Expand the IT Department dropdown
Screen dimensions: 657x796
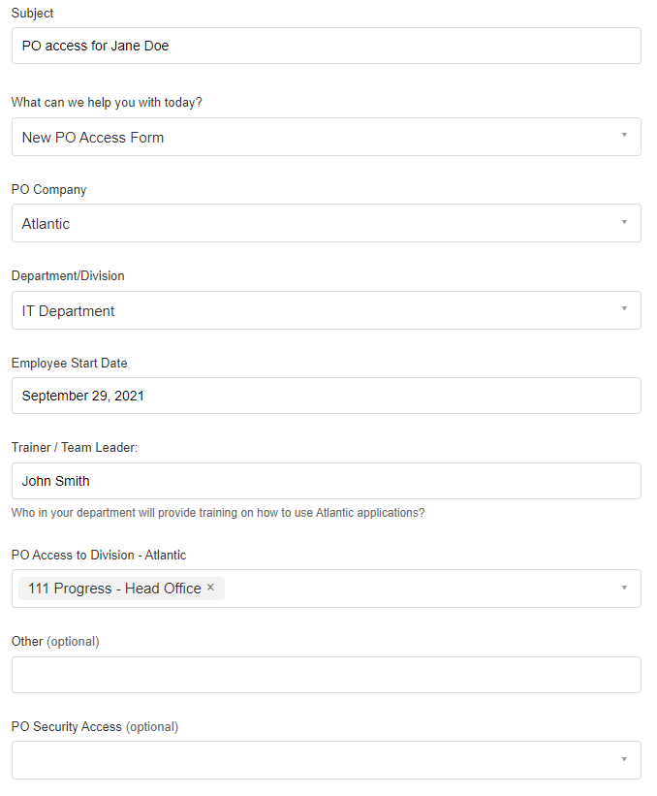326,310
